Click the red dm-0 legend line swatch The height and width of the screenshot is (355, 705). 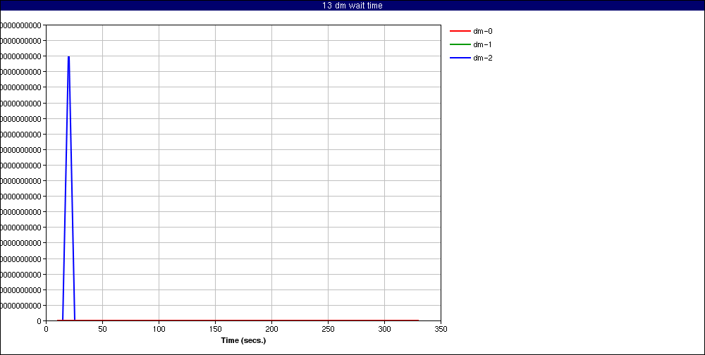click(460, 31)
